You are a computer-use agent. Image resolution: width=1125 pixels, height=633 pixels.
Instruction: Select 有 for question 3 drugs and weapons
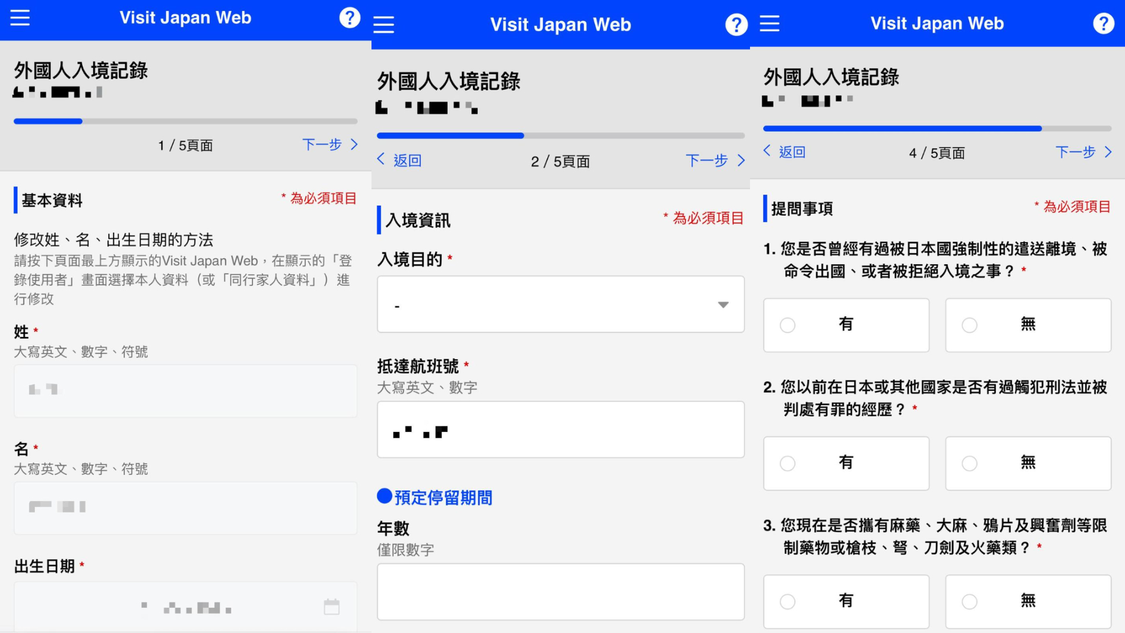[x=846, y=602]
